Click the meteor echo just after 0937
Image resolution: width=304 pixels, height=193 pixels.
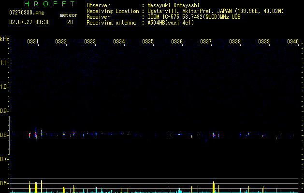[214, 135]
